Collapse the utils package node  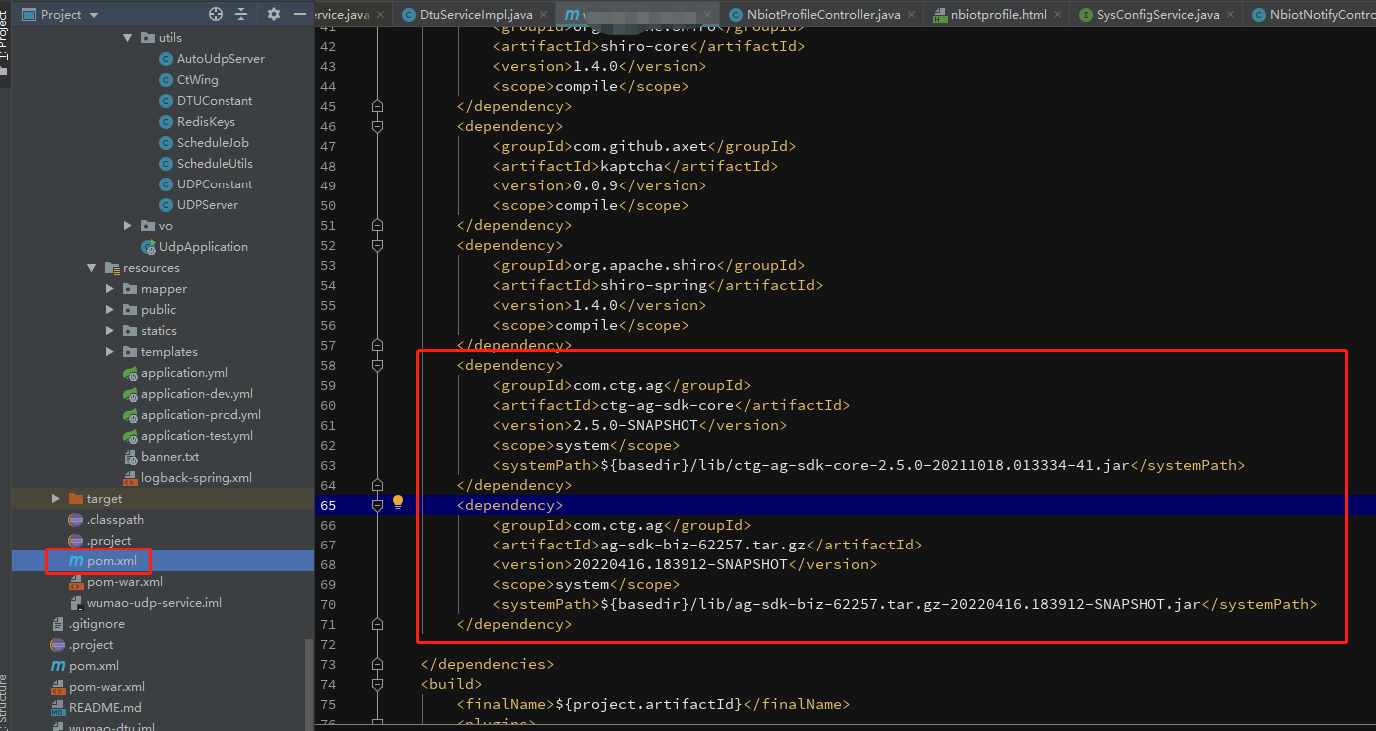click(x=128, y=38)
